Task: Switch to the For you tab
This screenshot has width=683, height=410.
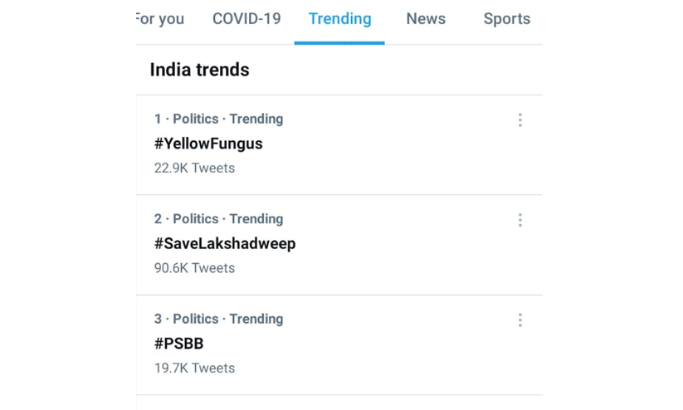Action: click(160, 19)
